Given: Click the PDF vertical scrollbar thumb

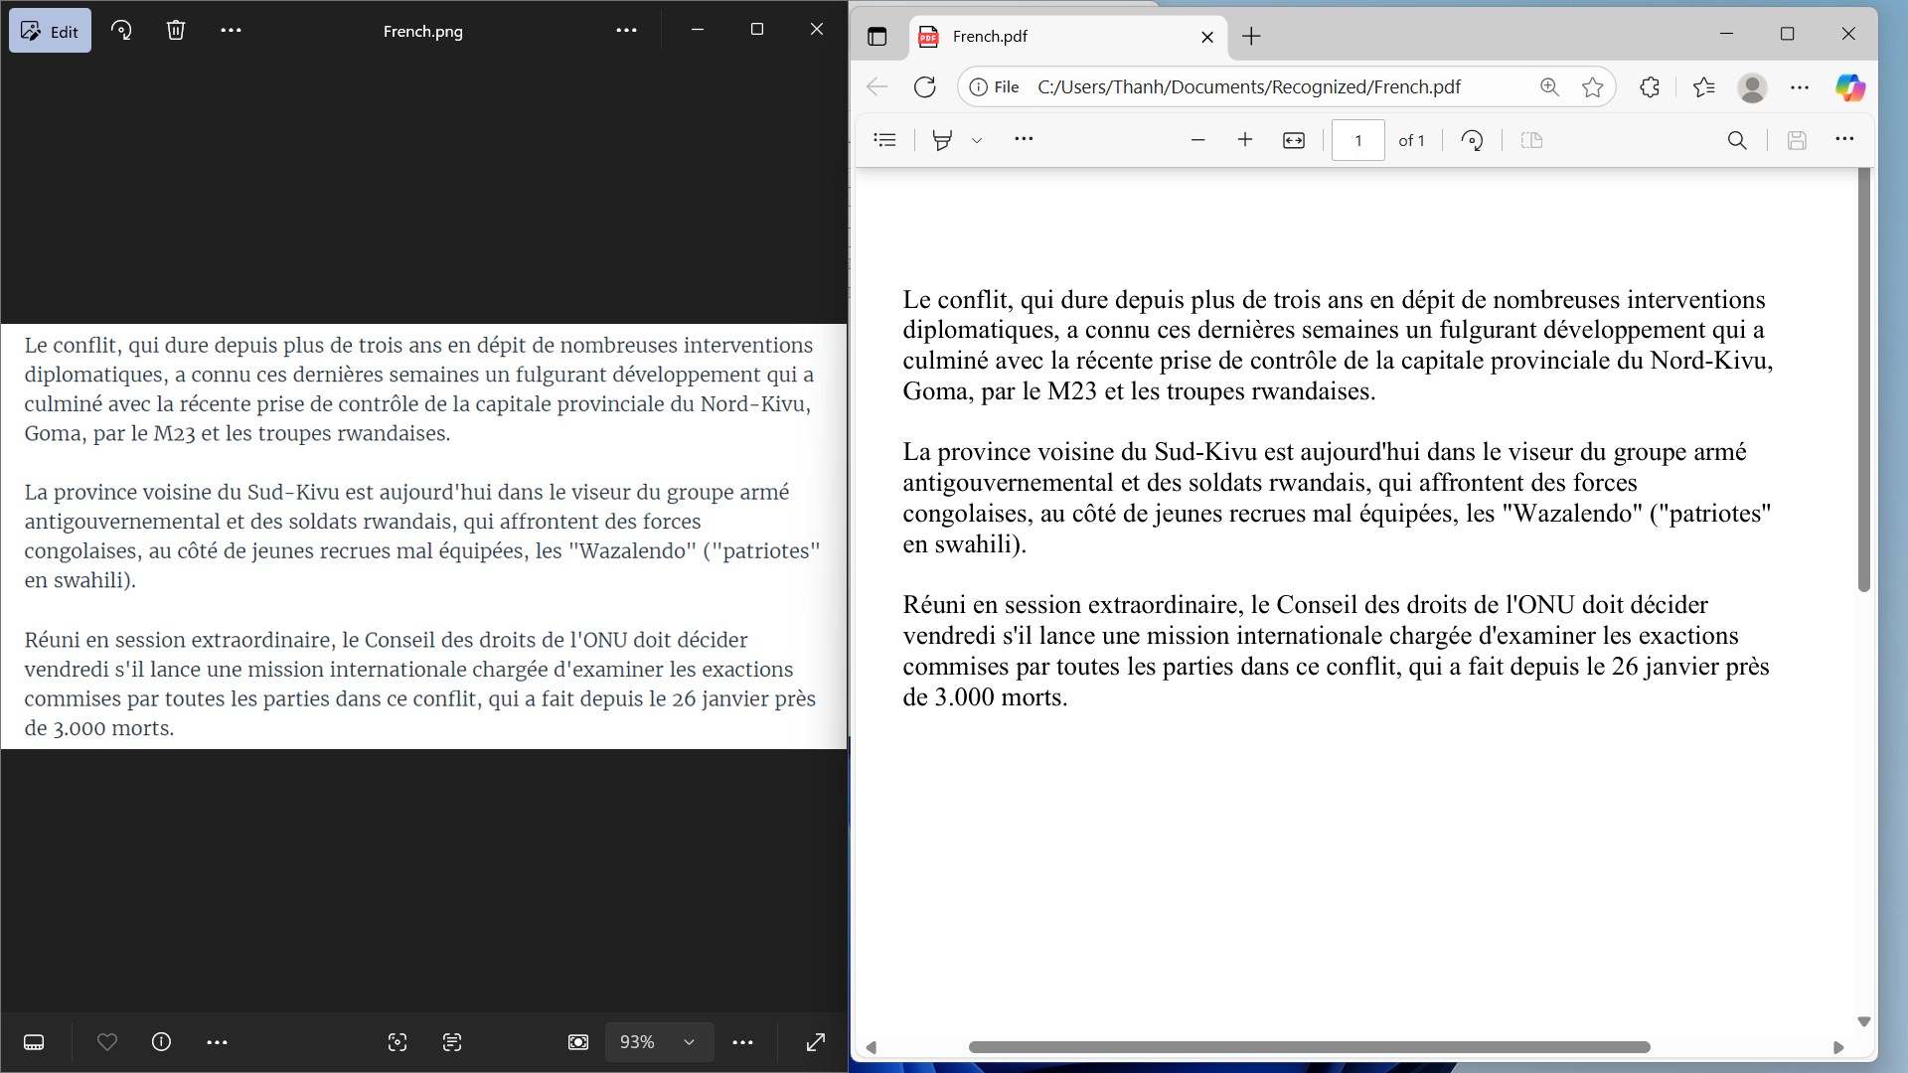Looking at the screenshot, I should tap(1864, 380).
